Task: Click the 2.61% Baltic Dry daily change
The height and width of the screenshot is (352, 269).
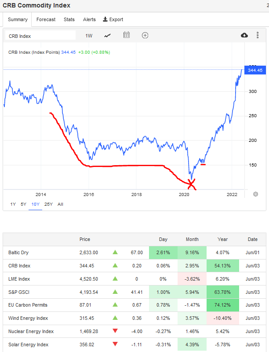Action: click(x=163, y=252)
